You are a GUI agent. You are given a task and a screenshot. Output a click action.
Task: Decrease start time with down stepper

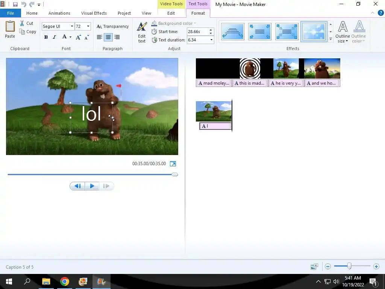tap(211, 33)
